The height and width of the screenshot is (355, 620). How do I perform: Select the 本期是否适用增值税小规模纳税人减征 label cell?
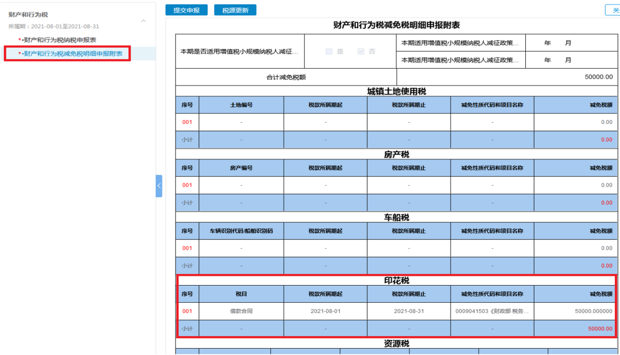[x=239, y=52]
